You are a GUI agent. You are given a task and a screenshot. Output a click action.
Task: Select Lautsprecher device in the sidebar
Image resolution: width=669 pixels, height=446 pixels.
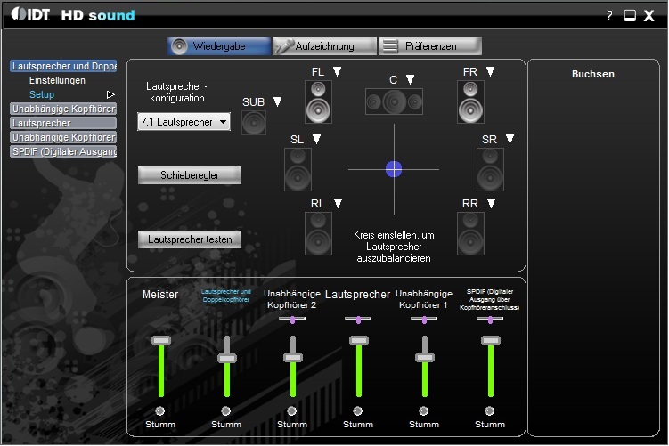[x=63, y=123]
